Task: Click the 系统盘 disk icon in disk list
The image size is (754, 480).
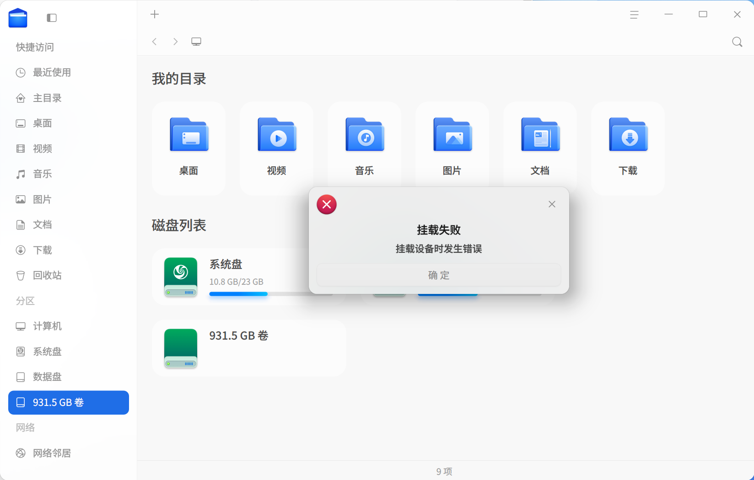Action: 181,277
